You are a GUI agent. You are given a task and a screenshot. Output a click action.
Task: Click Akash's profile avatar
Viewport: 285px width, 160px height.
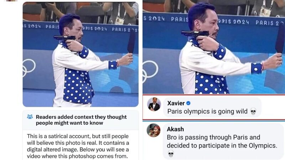(x=154, y=130)
